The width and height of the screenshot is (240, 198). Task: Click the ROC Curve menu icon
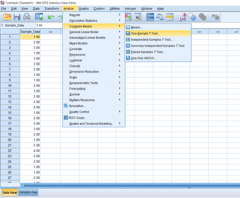(66, 118)
